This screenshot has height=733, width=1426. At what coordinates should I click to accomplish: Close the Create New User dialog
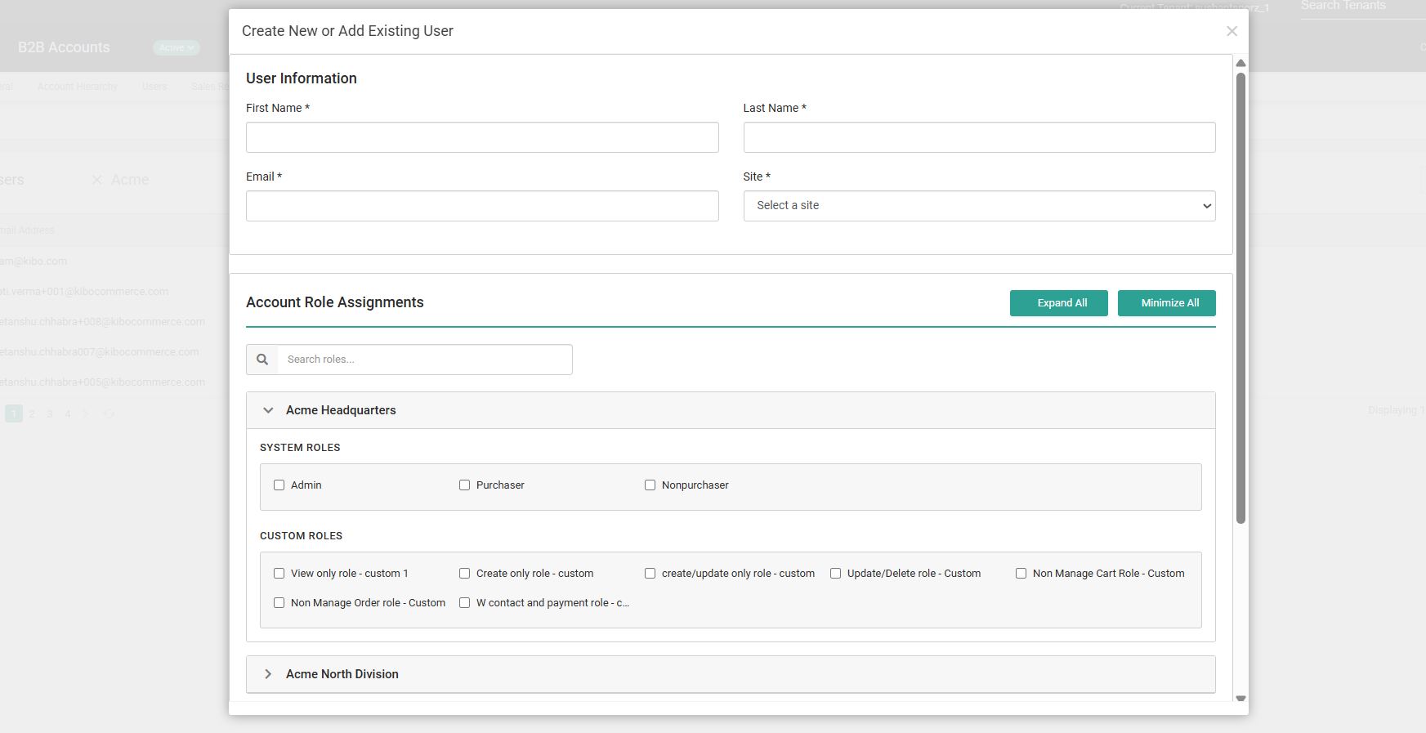tap(1232, 31)
